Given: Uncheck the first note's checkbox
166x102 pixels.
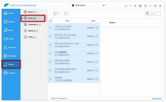Looking at the screenshot, I should click(50, 28).
